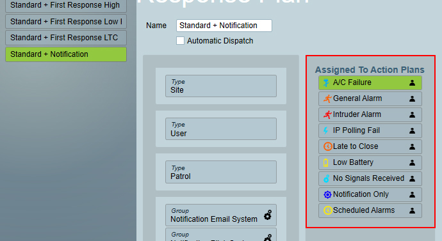The image size is (442, 241).
Task: Select the Type Site contact box
Action: point(221,86)
